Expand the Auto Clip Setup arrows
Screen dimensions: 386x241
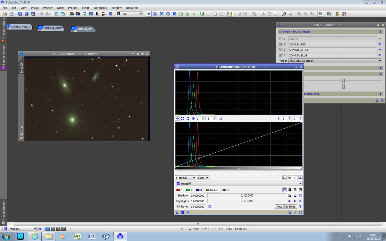300,207
